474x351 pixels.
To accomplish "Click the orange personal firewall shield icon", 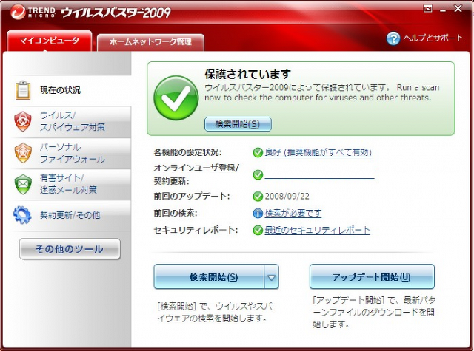I will pos(23,153).
